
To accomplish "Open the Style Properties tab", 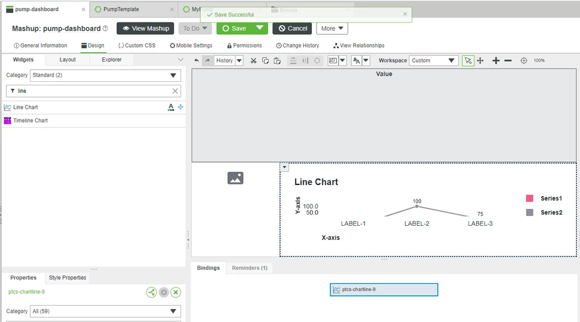I will [x=67, y=278].
